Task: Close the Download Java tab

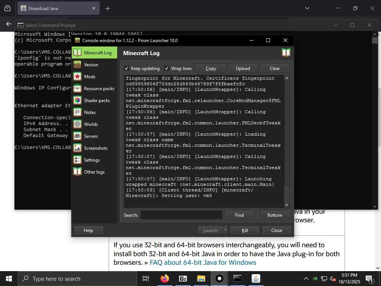Action: click(x=93, y=8)
